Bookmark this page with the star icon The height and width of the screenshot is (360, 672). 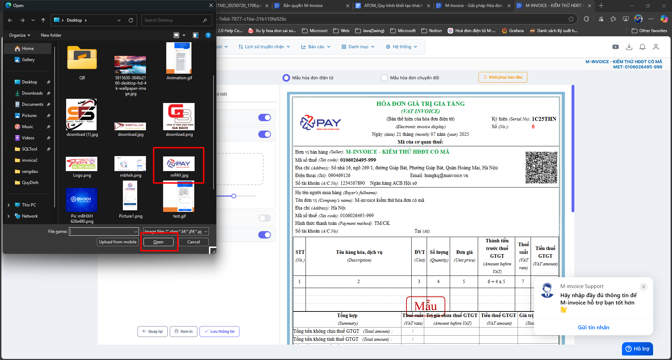571,19
